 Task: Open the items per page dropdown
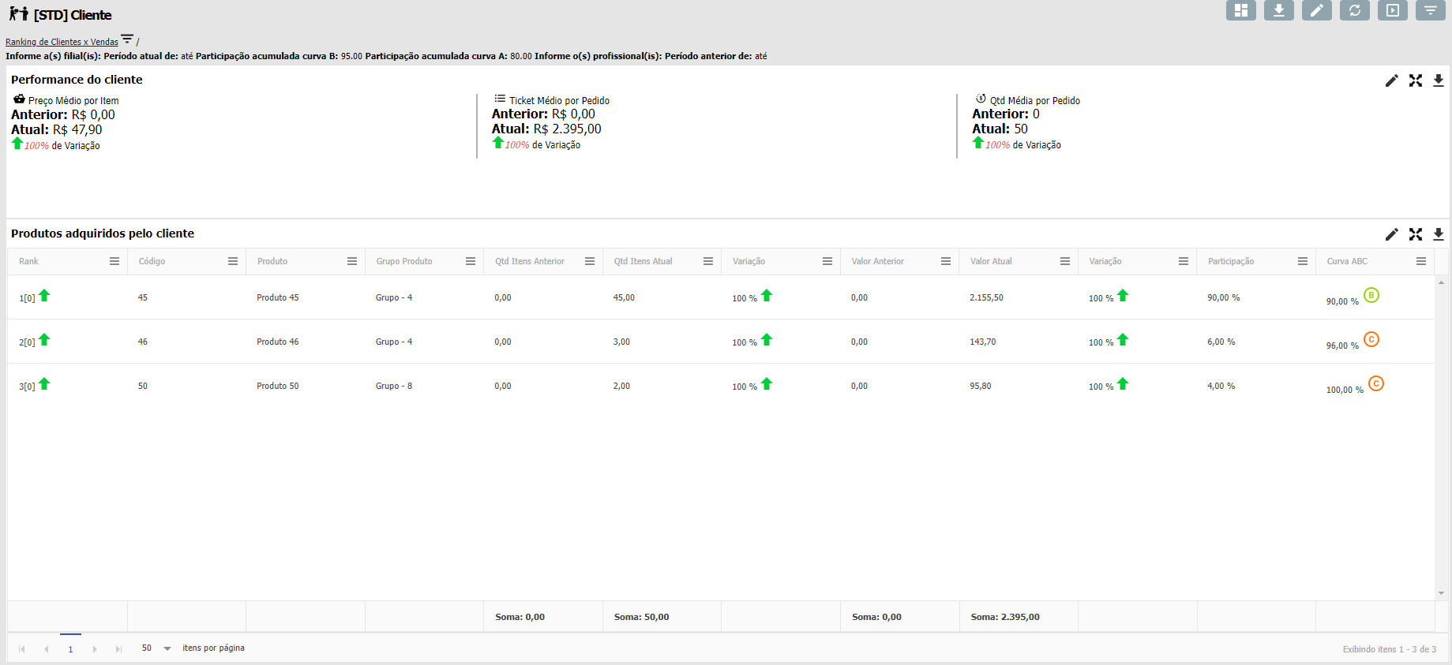click(x=167, y=648)
